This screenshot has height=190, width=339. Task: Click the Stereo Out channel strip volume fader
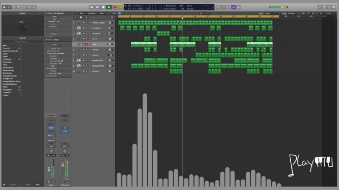[x=63, y=165]
